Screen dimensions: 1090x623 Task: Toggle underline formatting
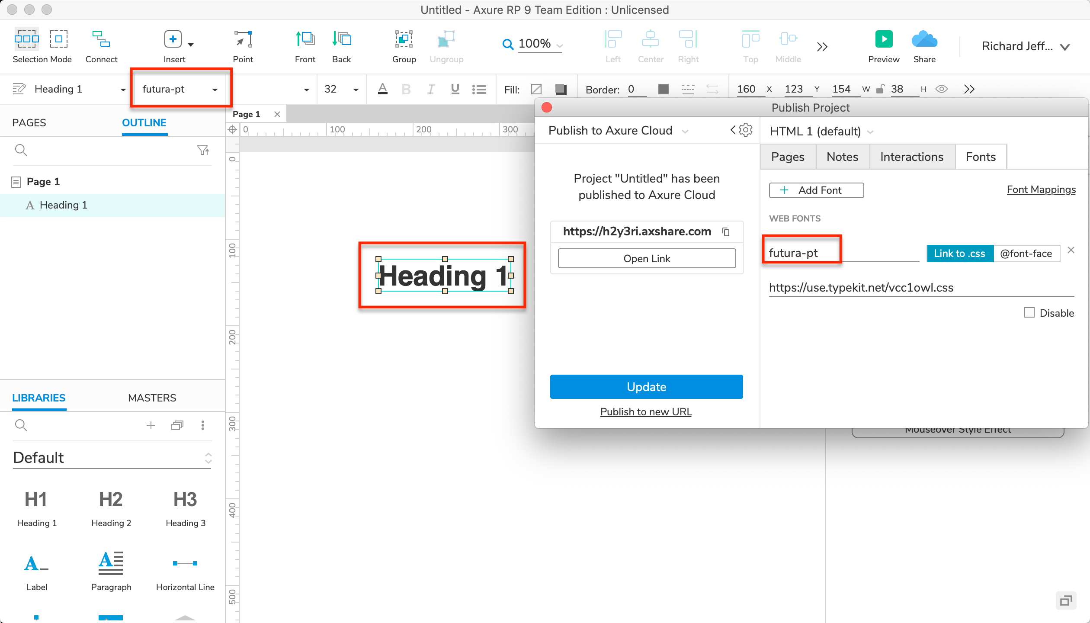tap(455, 89)
